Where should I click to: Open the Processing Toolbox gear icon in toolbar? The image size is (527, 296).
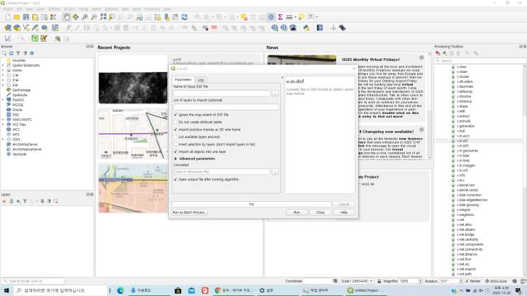tap(271, 17)
